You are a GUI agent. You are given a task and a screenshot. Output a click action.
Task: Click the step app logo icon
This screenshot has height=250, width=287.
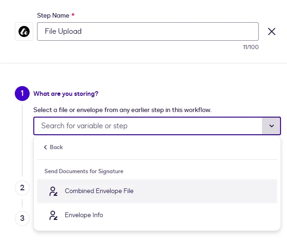point(24,31)
